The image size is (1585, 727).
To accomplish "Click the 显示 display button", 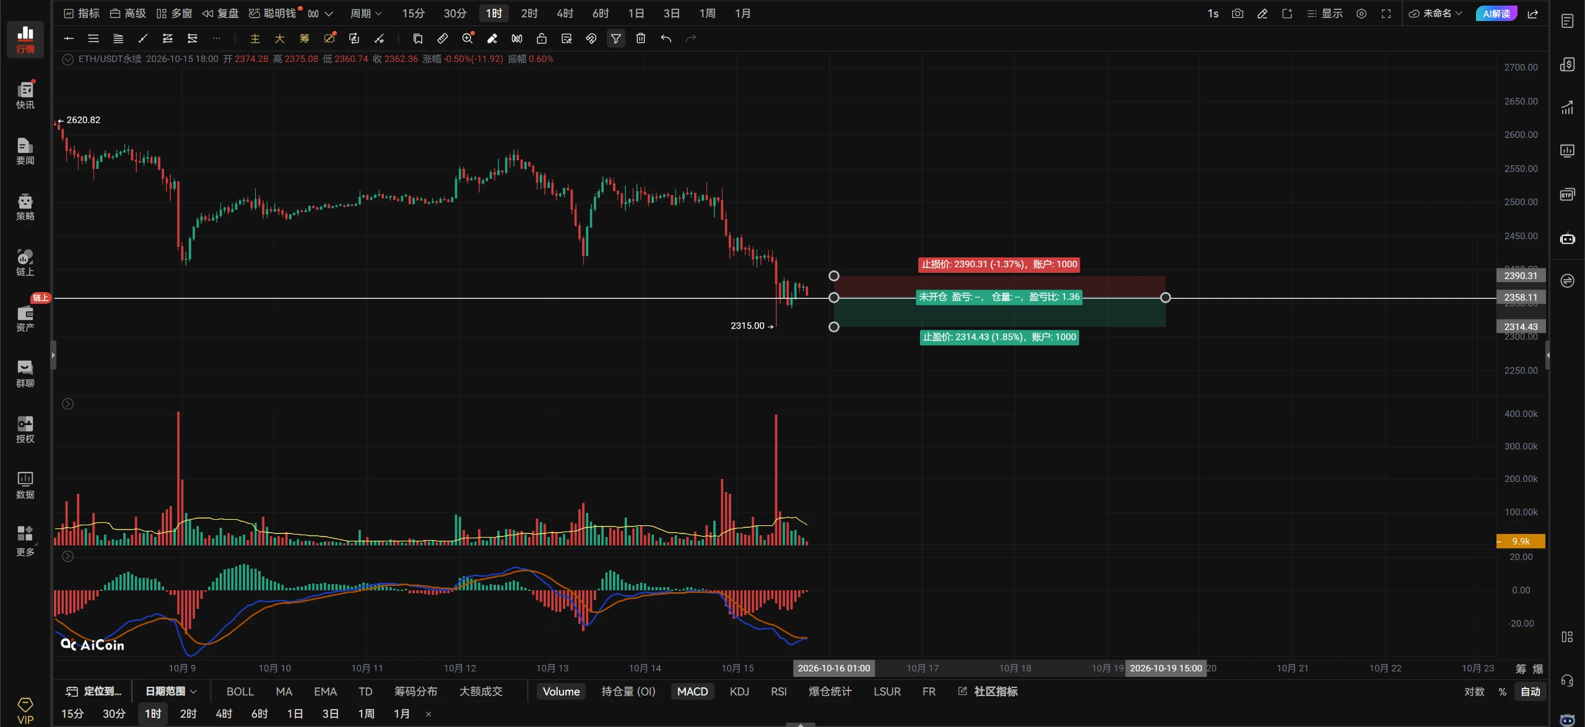I will pyautogui.click(x=1324, y=14).
